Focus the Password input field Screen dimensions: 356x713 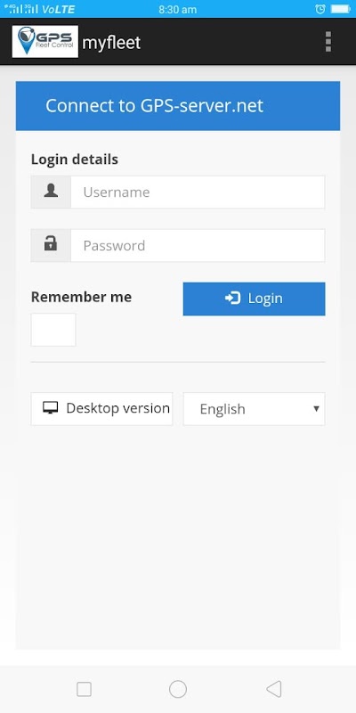click(x=198, y=246)
